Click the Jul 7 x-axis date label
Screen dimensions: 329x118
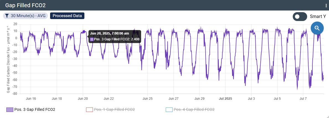point(303,98)
